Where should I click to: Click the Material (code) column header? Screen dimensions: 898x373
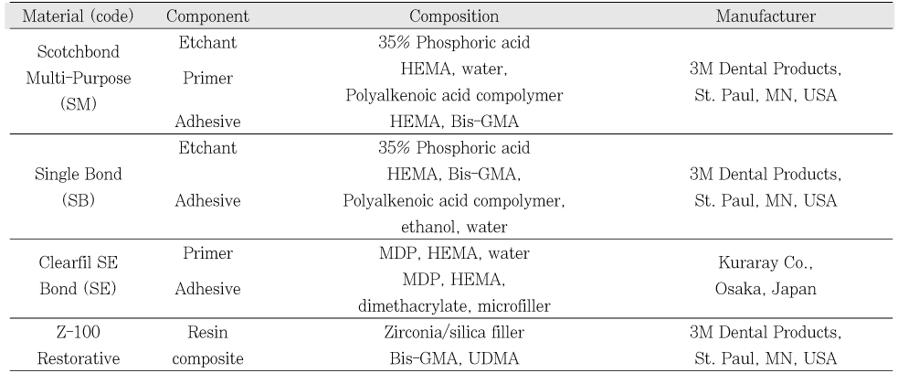(x=78, y=16)
